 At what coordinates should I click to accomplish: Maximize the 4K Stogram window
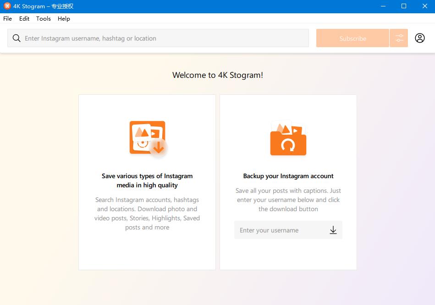click(404, 6)
